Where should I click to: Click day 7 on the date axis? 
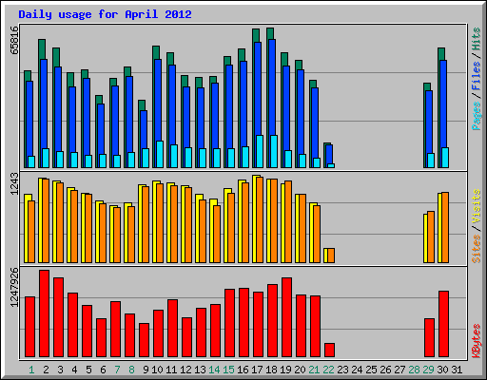point(117,370)
